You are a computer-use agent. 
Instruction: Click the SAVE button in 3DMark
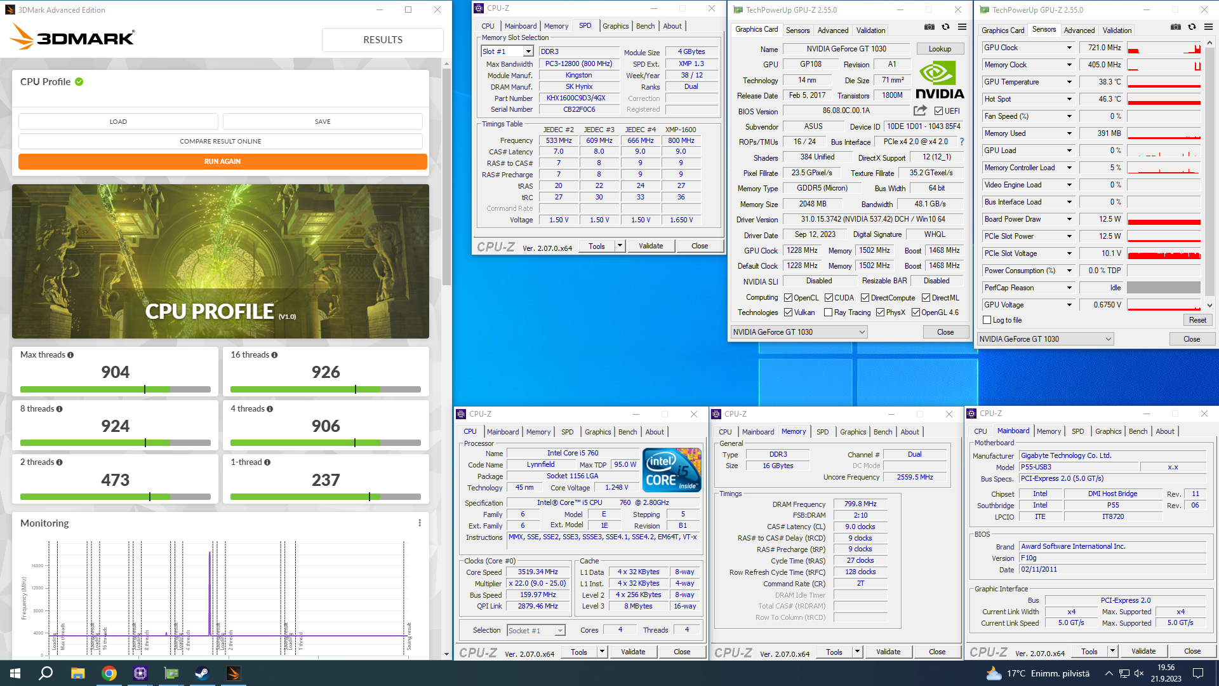pos(323,121)
